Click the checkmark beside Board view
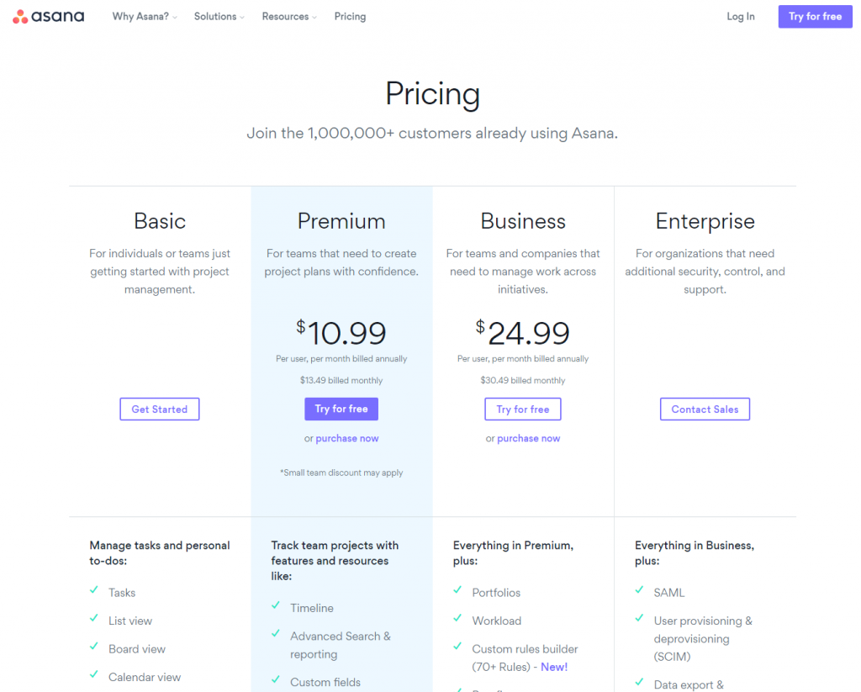The height and width of the screenshot is (692, 861). point(94,646)
